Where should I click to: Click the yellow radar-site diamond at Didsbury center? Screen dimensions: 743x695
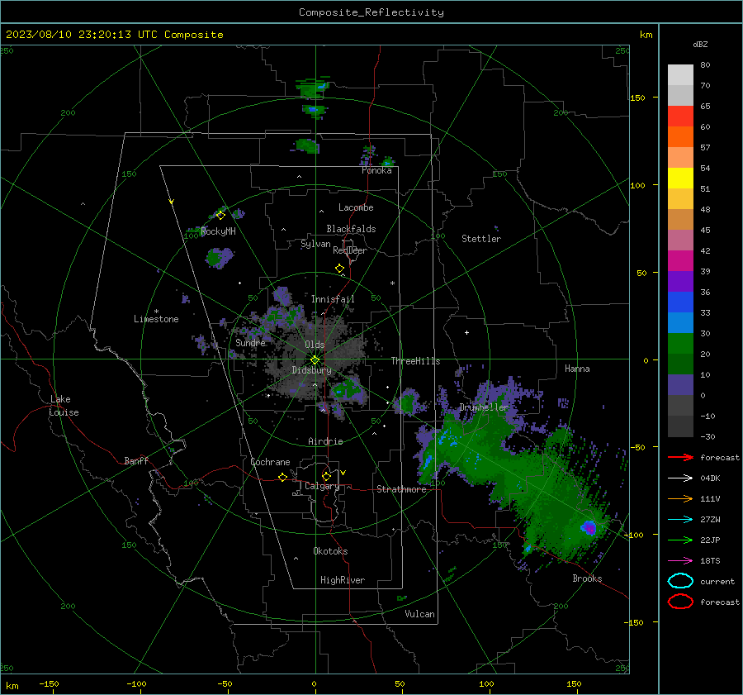click(315, 360)
